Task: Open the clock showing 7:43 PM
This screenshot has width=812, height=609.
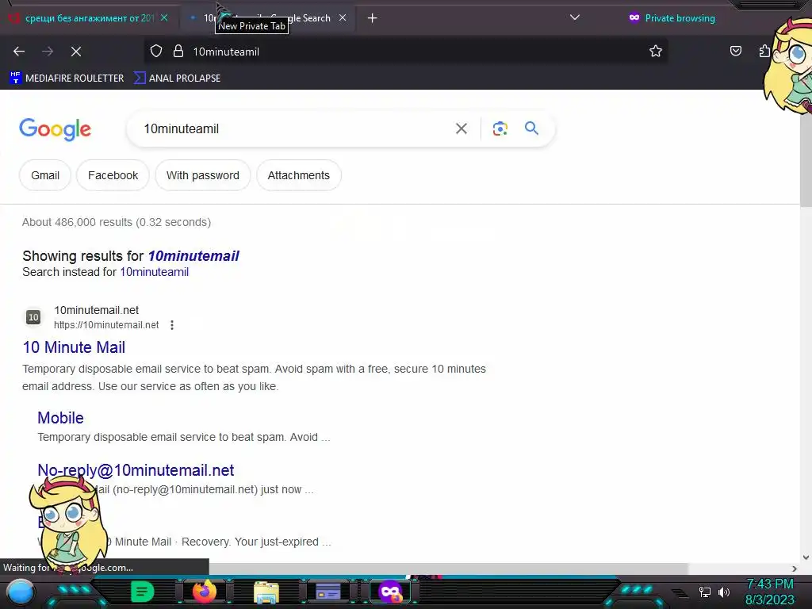Action: coord(769,592)
